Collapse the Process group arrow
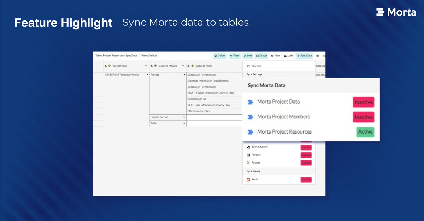The width and height of the screenshot is (424, 221). click(x=184, y=75)
